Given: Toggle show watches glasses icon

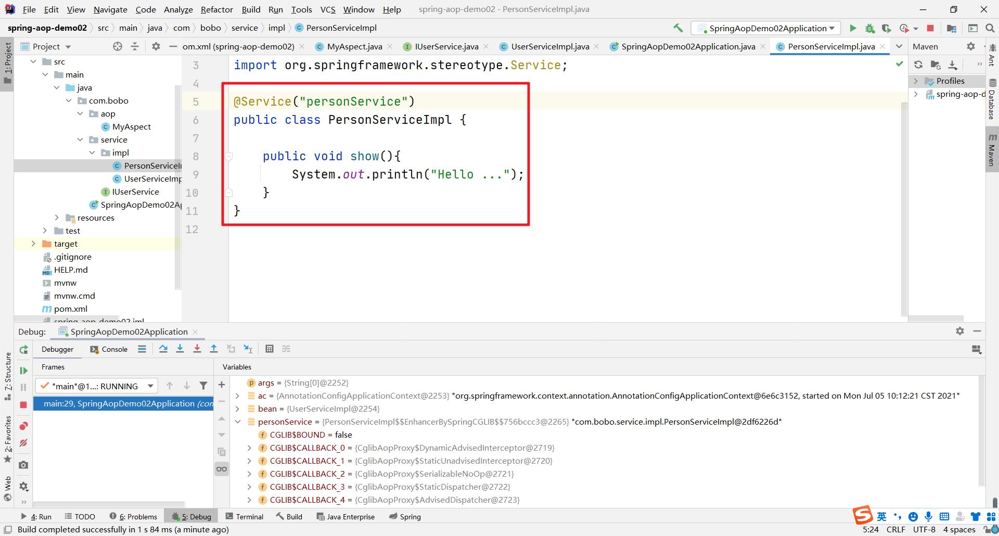Looking at the screenshot, I should 222,469.
